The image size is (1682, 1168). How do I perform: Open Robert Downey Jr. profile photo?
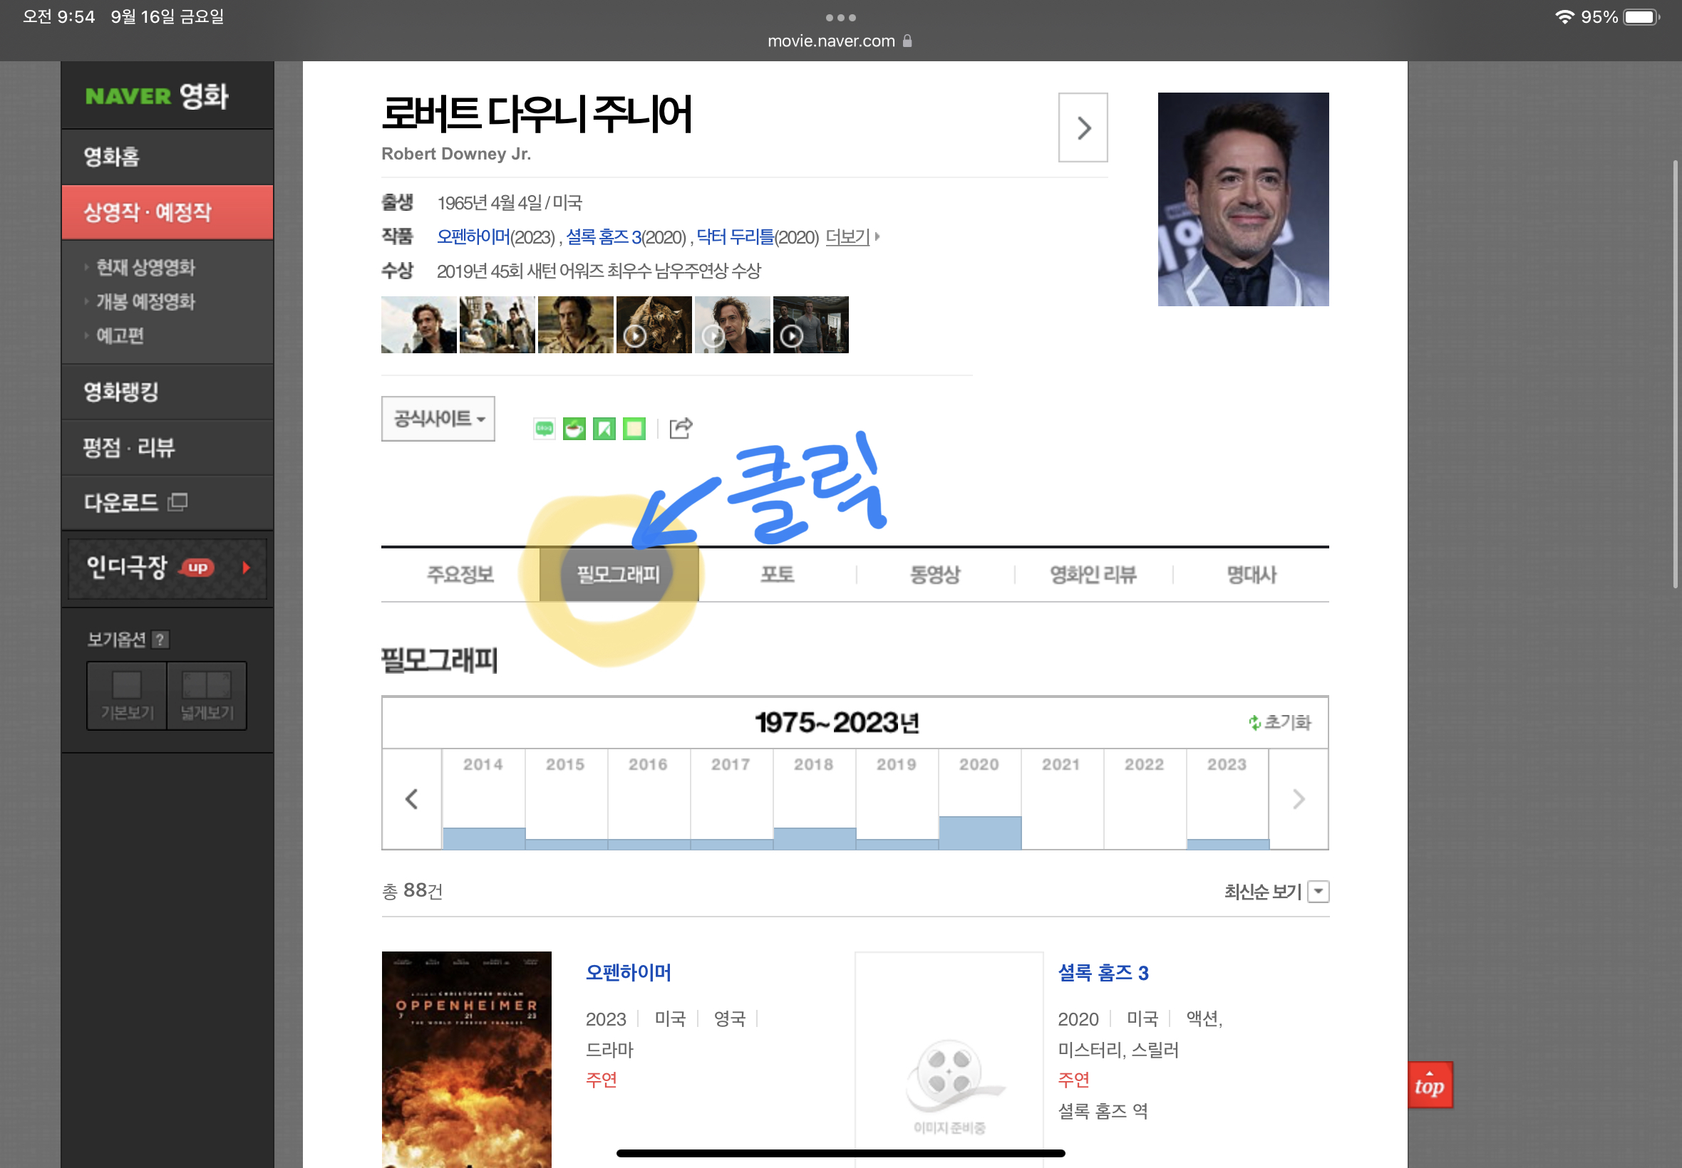(1243, 199)
